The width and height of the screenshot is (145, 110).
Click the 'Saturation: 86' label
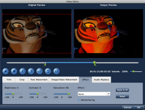[x=61, y=88]
